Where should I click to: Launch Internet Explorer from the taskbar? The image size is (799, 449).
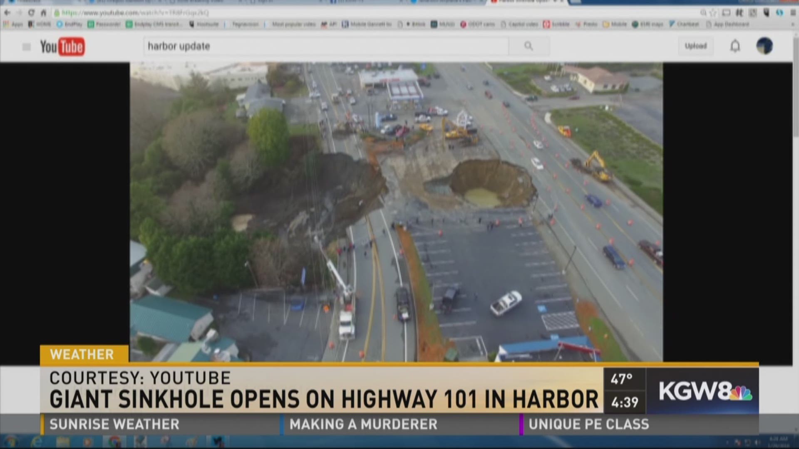(37, 441)
